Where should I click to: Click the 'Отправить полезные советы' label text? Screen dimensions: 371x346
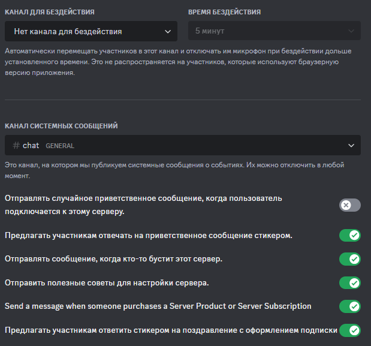[107, 282]
